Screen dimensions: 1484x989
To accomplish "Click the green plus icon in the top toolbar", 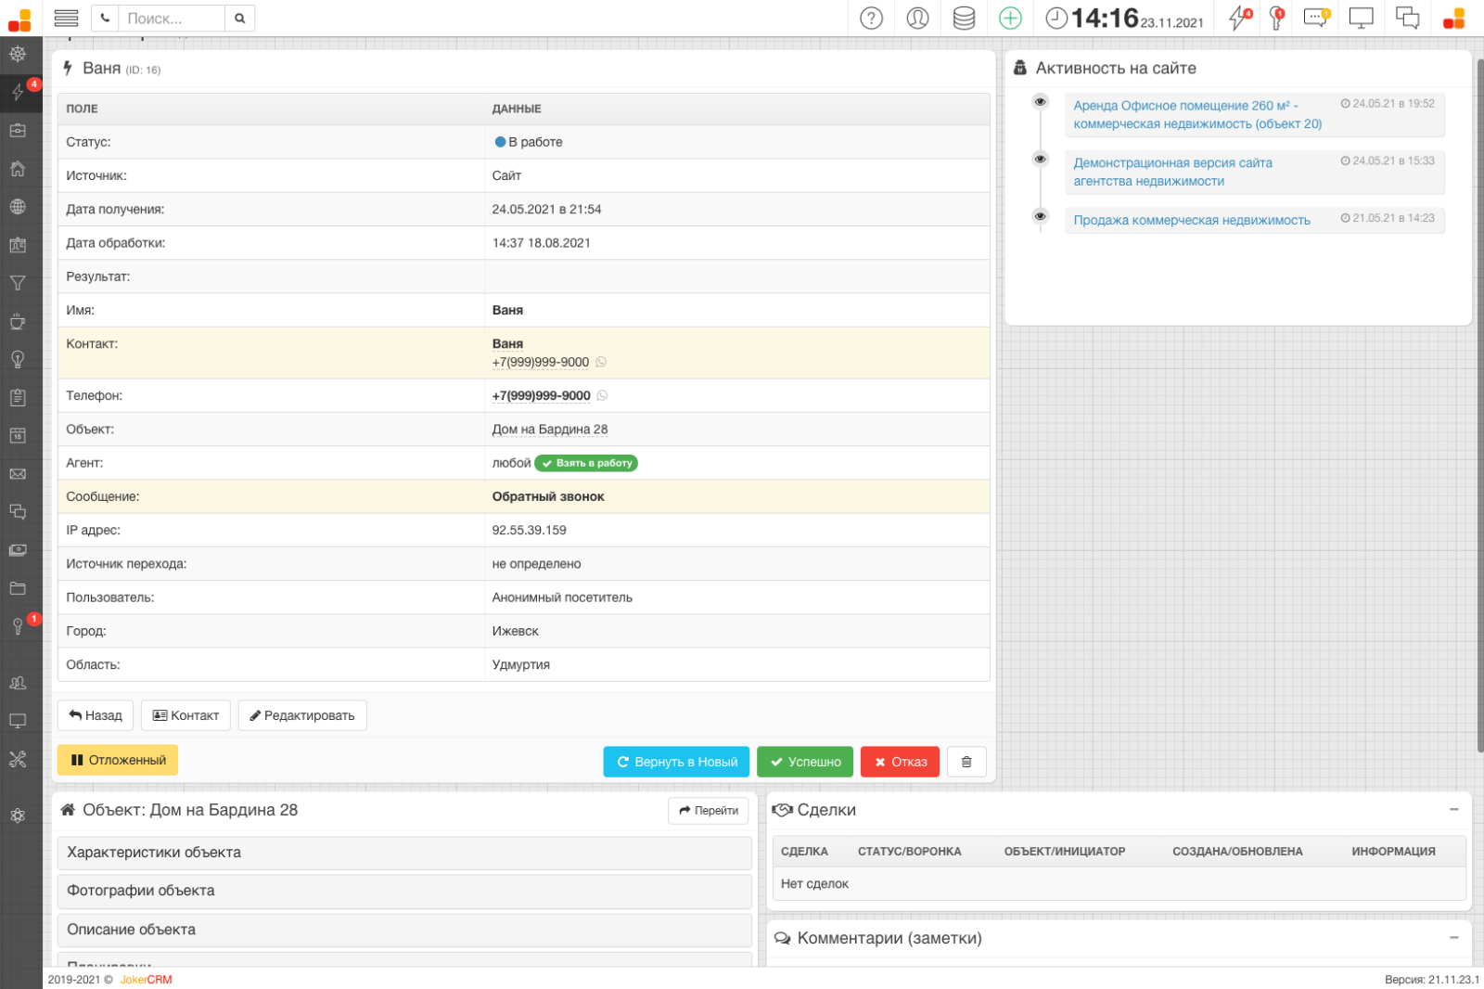I will click(1010, 18).
